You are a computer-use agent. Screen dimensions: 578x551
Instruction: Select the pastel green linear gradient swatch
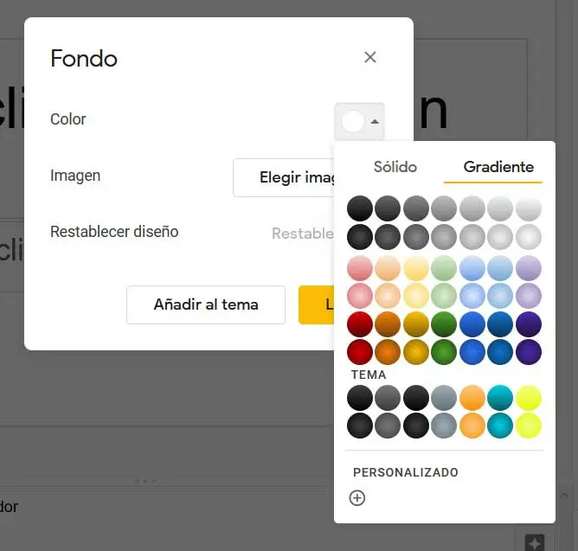click(x=444, y=267)
